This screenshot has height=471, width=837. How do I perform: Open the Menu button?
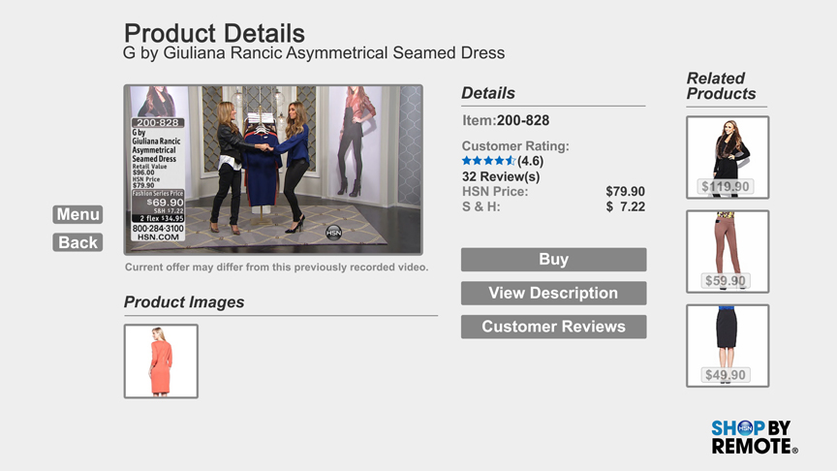point(77,215)
